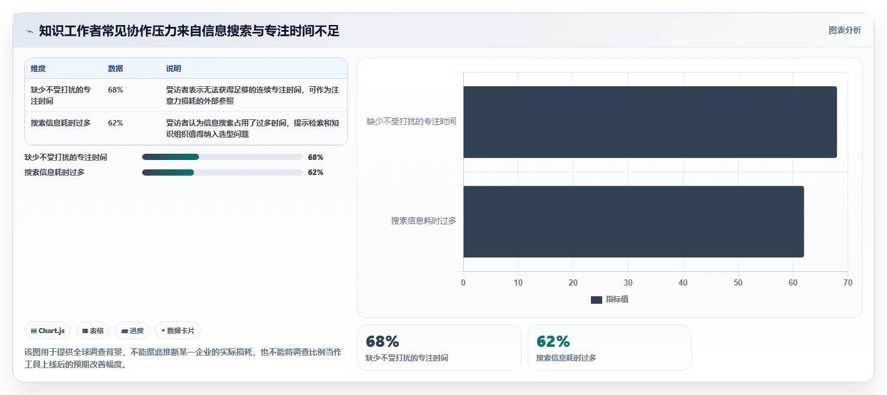
Task: Select the 数据卡片 chip label
Action: pos(181,331)
